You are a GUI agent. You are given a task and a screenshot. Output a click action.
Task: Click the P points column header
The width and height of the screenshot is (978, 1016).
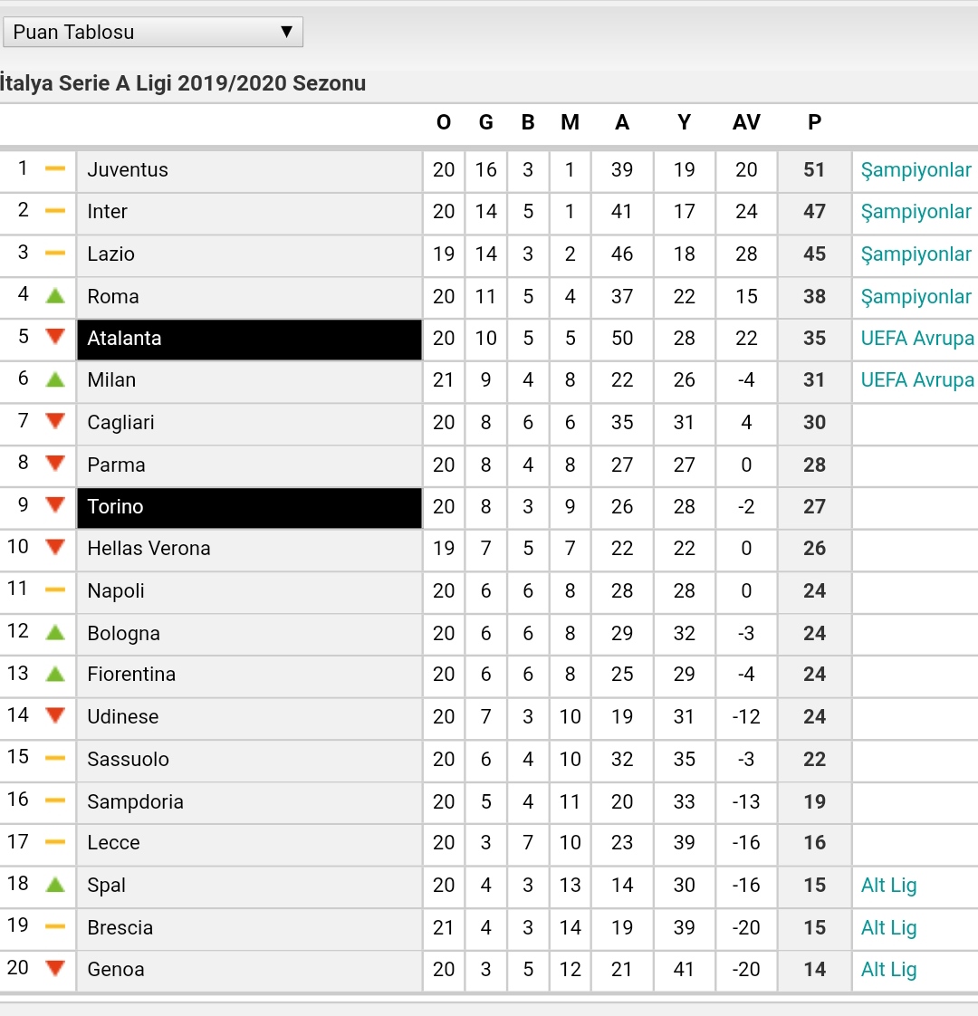point(815,122)
